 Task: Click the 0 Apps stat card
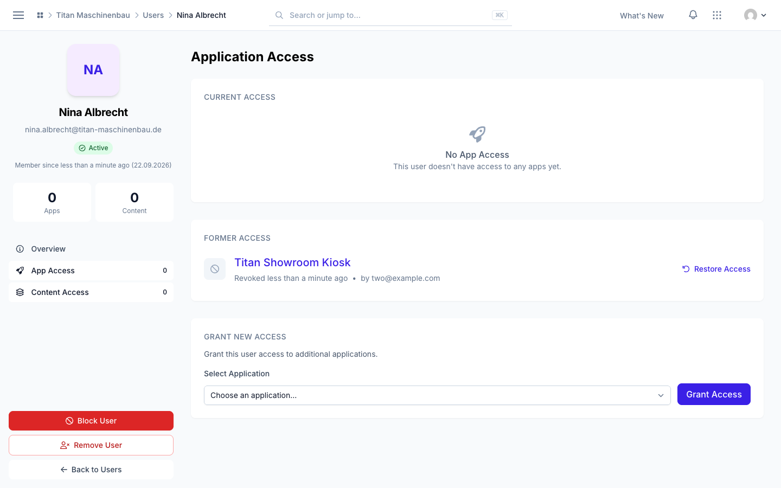(52, 202)
